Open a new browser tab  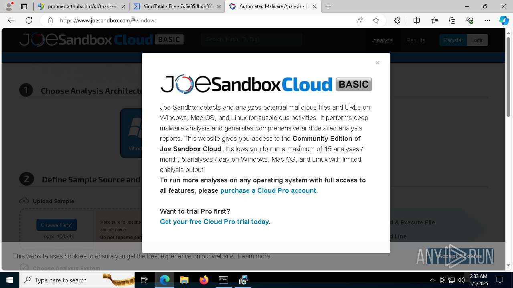pyautogui.click(x=328, y=6)
